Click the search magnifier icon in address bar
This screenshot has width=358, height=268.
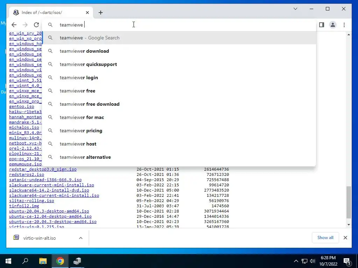point(50,25)
